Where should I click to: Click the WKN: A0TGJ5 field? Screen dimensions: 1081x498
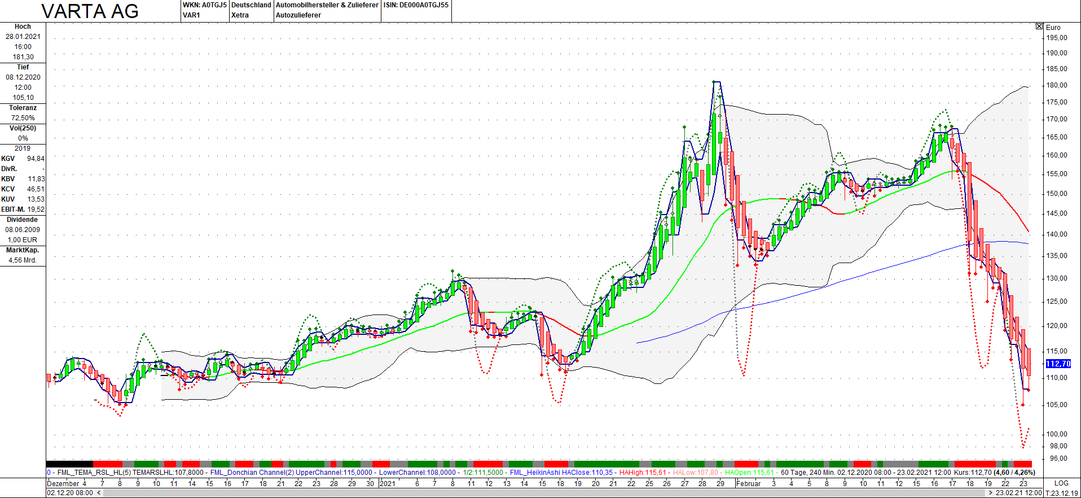[x=205, y=5]
